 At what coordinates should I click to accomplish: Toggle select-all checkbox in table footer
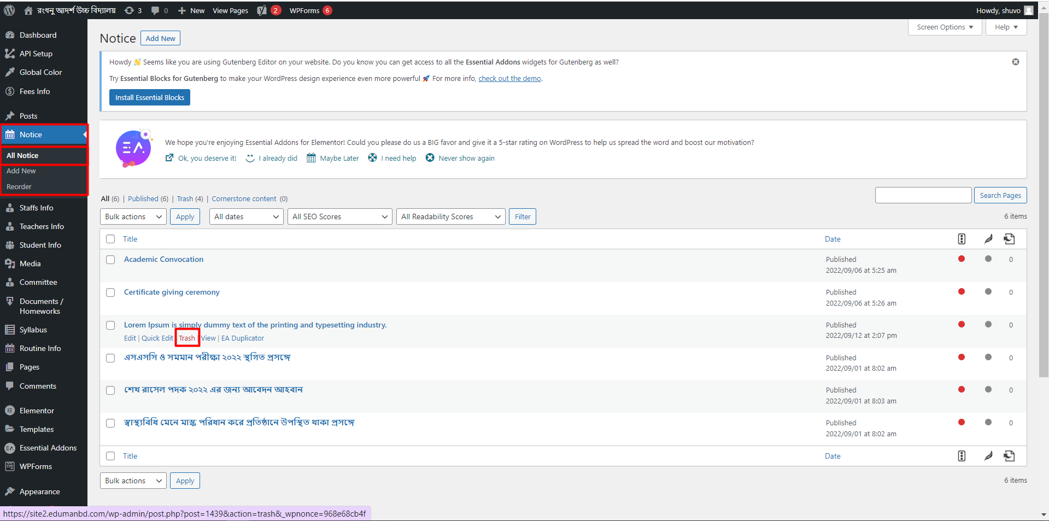tap(110, 456)
